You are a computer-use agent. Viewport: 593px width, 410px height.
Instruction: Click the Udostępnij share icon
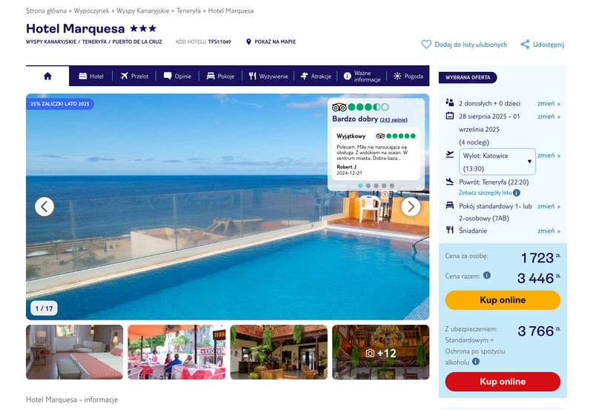pyautogui.click(x=525, y=44)
